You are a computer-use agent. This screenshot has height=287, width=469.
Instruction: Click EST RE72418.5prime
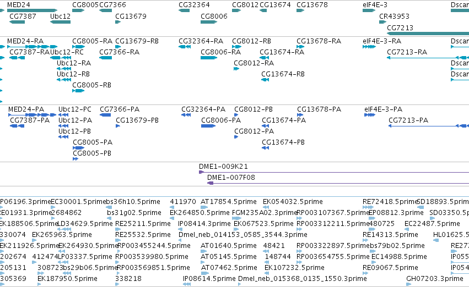390,202
